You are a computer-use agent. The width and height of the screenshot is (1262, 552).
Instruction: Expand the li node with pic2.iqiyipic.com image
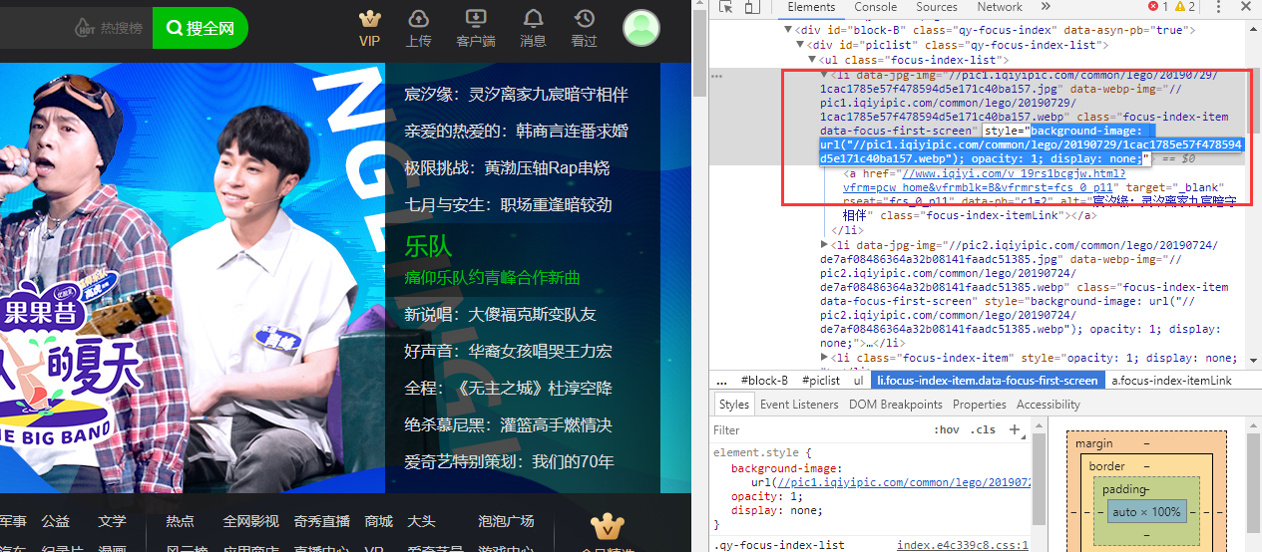pyautogui.click(x=824, y=245)
